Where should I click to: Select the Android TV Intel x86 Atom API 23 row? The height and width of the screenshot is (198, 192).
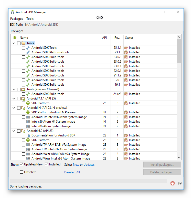tap(94, 149)
